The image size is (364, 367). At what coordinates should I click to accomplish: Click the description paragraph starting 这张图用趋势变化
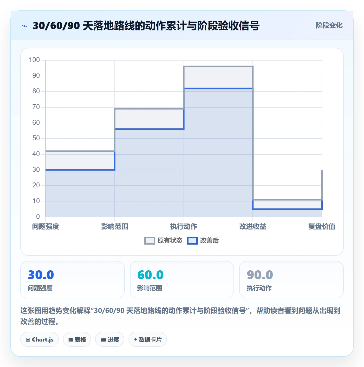(x=180, y=316)
